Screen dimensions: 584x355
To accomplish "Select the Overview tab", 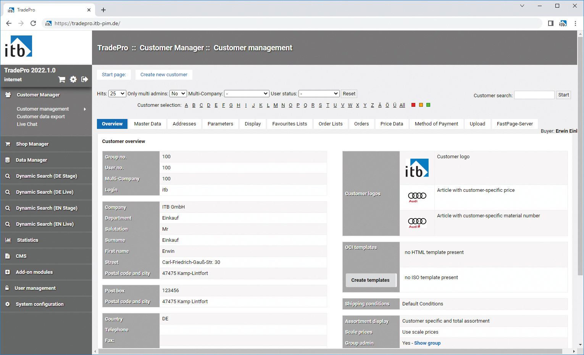I will [x=112, y=124].
